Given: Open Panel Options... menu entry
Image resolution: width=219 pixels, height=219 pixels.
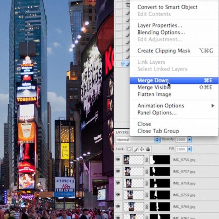Looking at the screenshot, I should click(x=157, y=113).
